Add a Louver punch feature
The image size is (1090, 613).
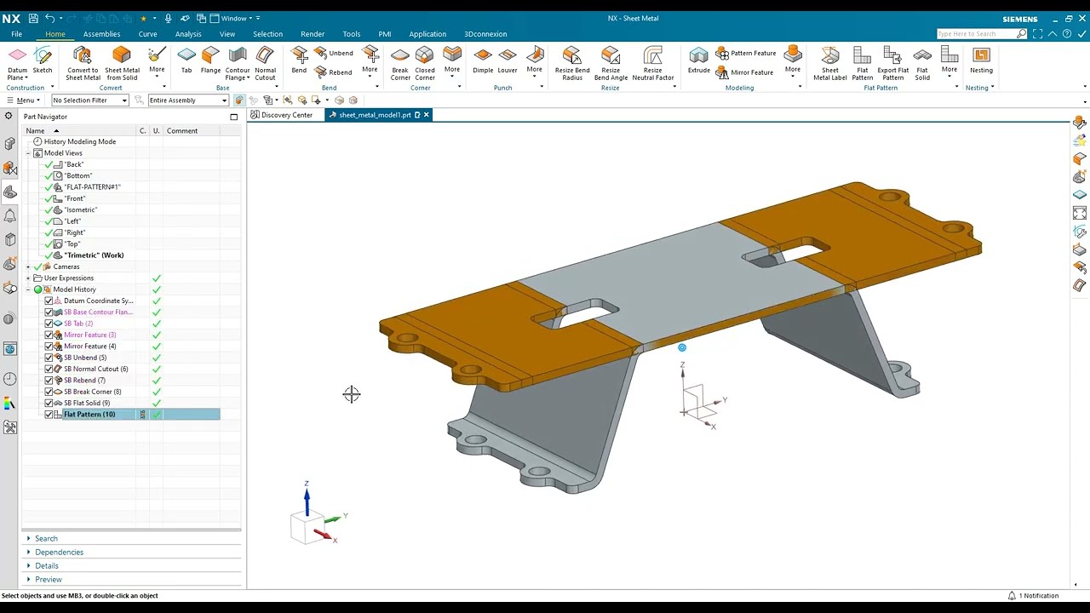(x=508, y=60)
